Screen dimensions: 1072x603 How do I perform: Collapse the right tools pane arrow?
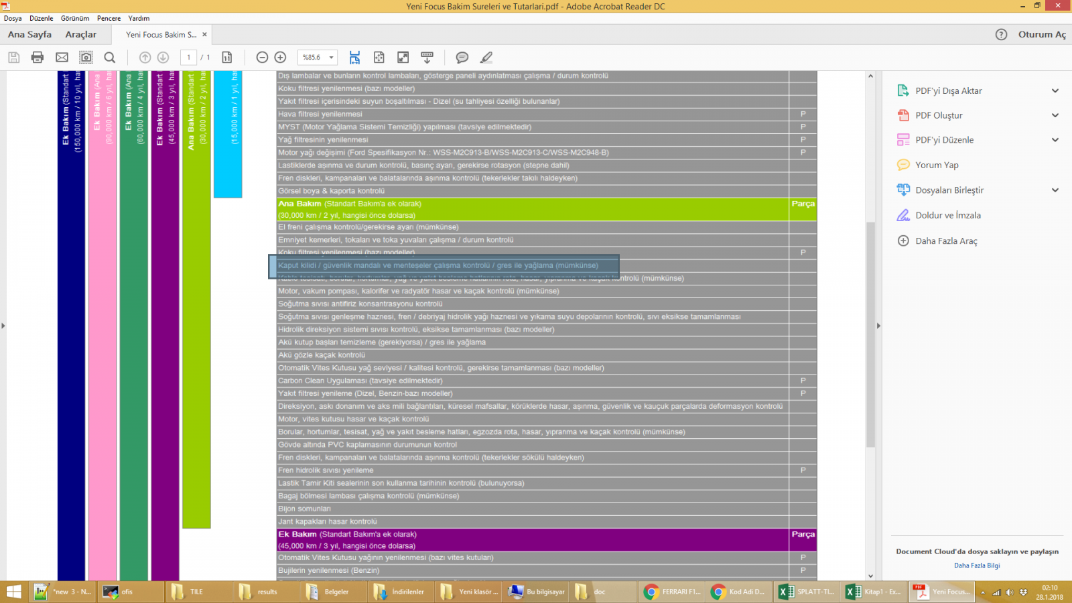point(878,326)
